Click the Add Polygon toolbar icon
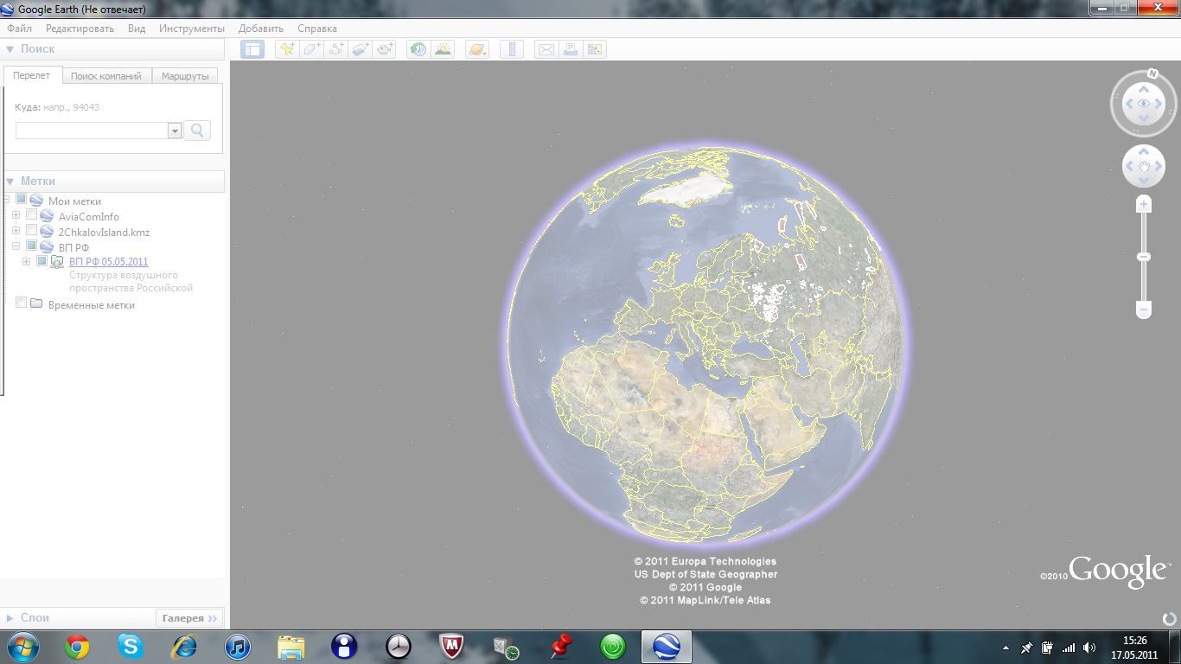 click(x=312, y=49)
